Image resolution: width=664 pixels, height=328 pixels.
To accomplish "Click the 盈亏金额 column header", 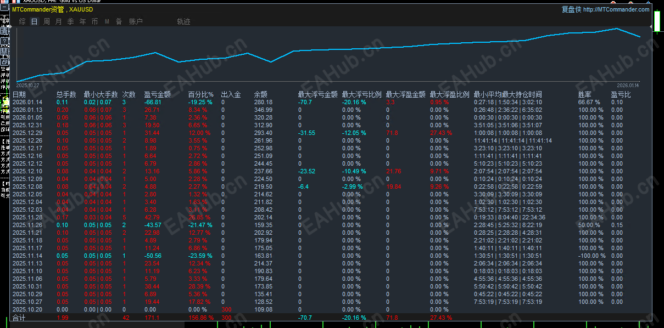I will coord(158,94).
